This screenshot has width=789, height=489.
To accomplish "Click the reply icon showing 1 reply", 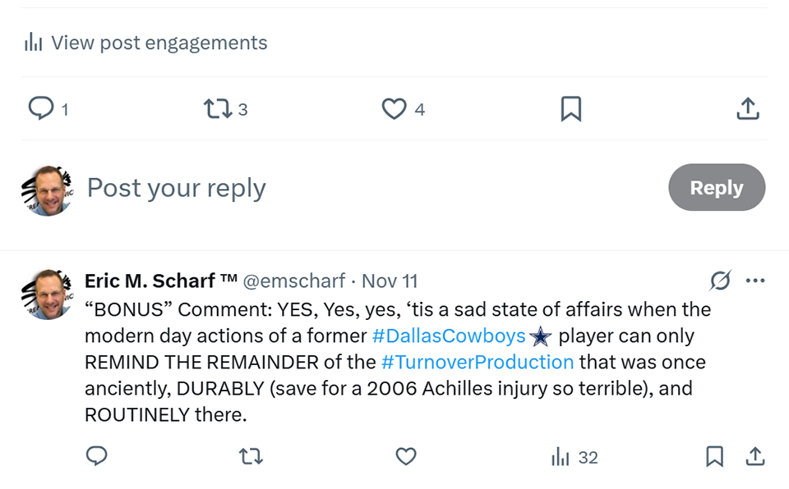I will [41, 108].
